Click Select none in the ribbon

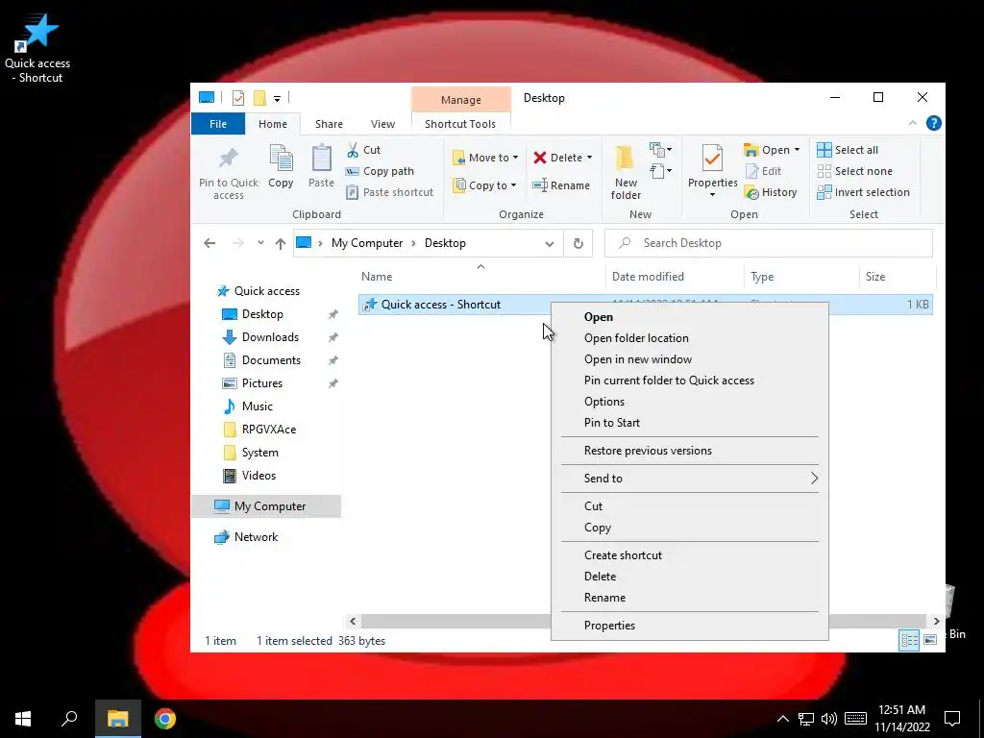pyautogui.click(x=854, y=171)
